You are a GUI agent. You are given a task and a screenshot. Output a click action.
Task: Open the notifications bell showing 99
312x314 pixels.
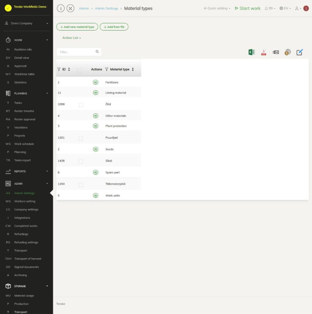click(x=270, y=8)
